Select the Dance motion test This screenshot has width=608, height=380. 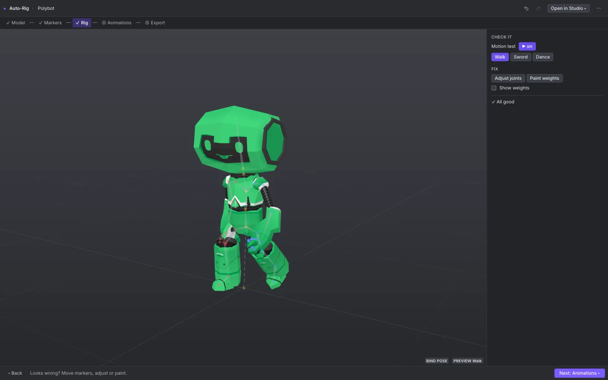tap(543, 57)
